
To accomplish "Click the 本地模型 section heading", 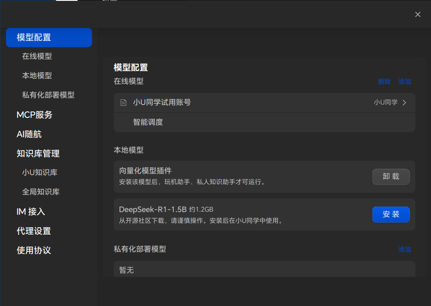I will coord(128,150).
